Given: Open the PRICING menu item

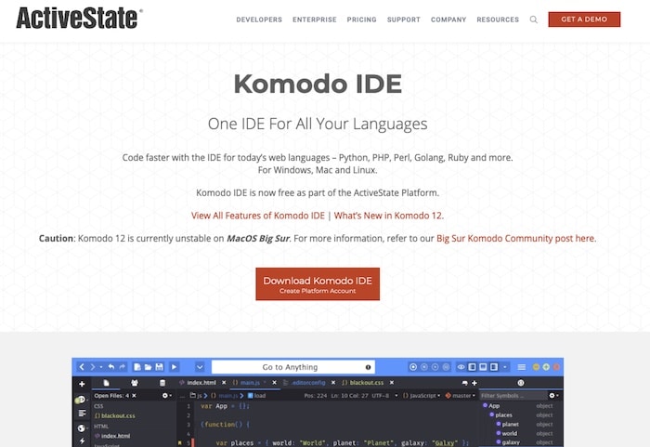Looking at the screenshot, I should pos(361,20).
